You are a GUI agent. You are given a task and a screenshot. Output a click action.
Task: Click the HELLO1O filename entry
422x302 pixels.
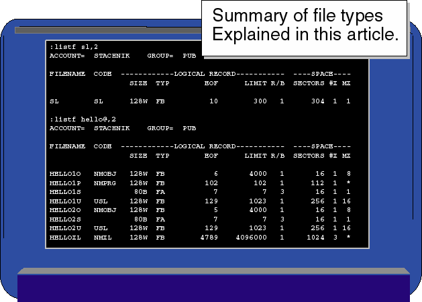click(64, 173)
